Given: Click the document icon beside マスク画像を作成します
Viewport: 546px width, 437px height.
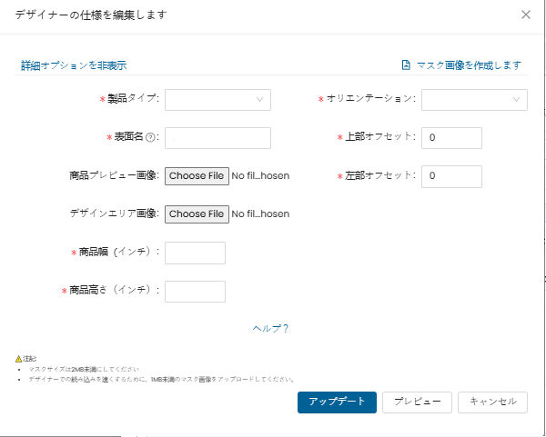Looking at the screenshot, I should click(x=406, y=65).
